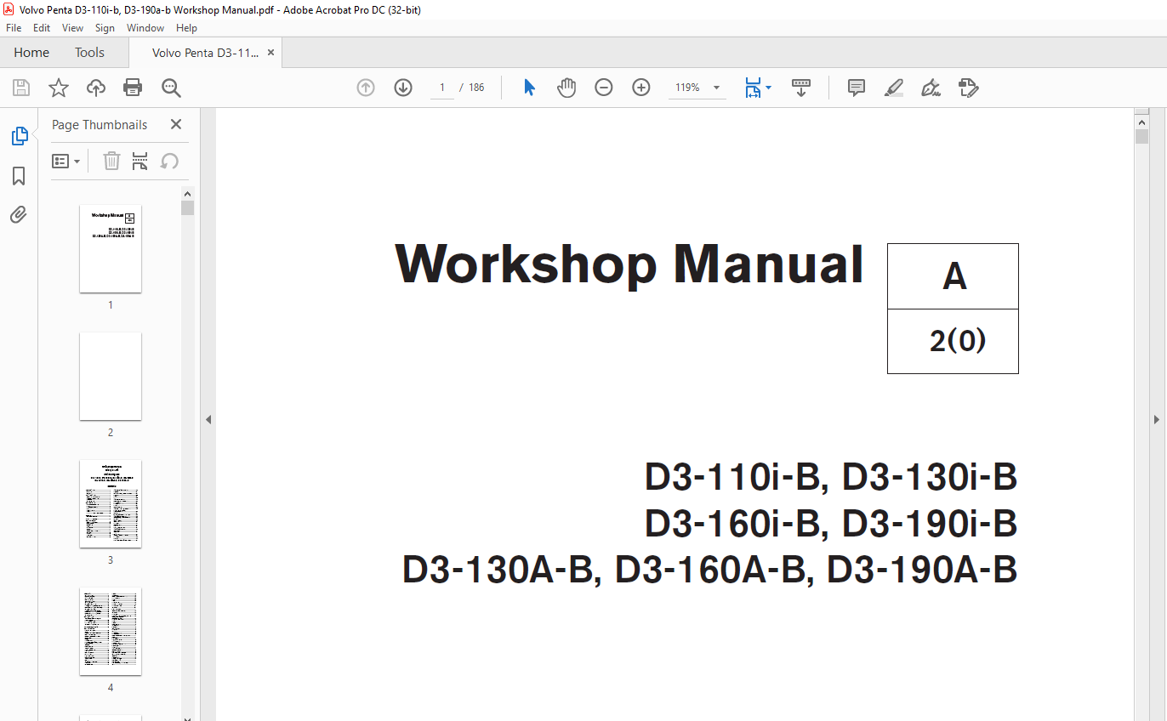Open the View menu
Screen dimensions: 1167x721
[73, 28]
